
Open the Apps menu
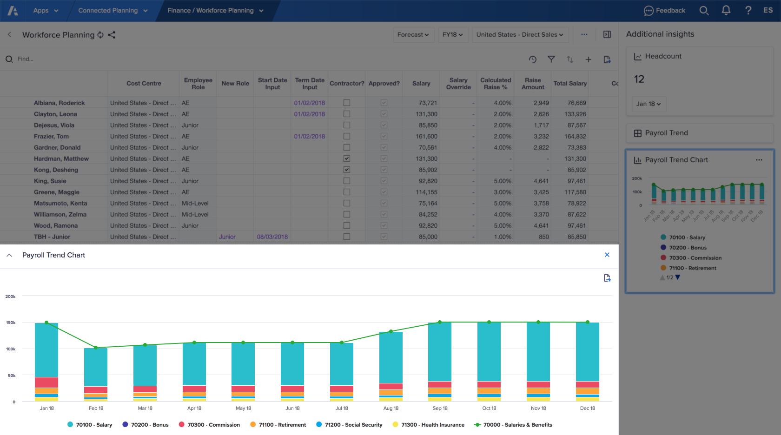pyautogui.click(x=46, y=11)
